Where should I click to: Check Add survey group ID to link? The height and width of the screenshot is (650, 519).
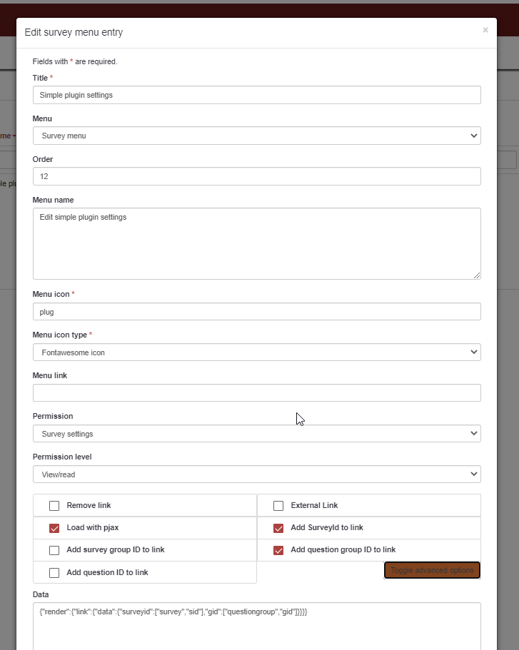(54, 550)
